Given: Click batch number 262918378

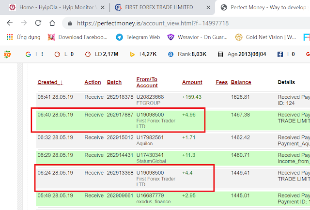Looking at the screenshot, I should (120, 97).
